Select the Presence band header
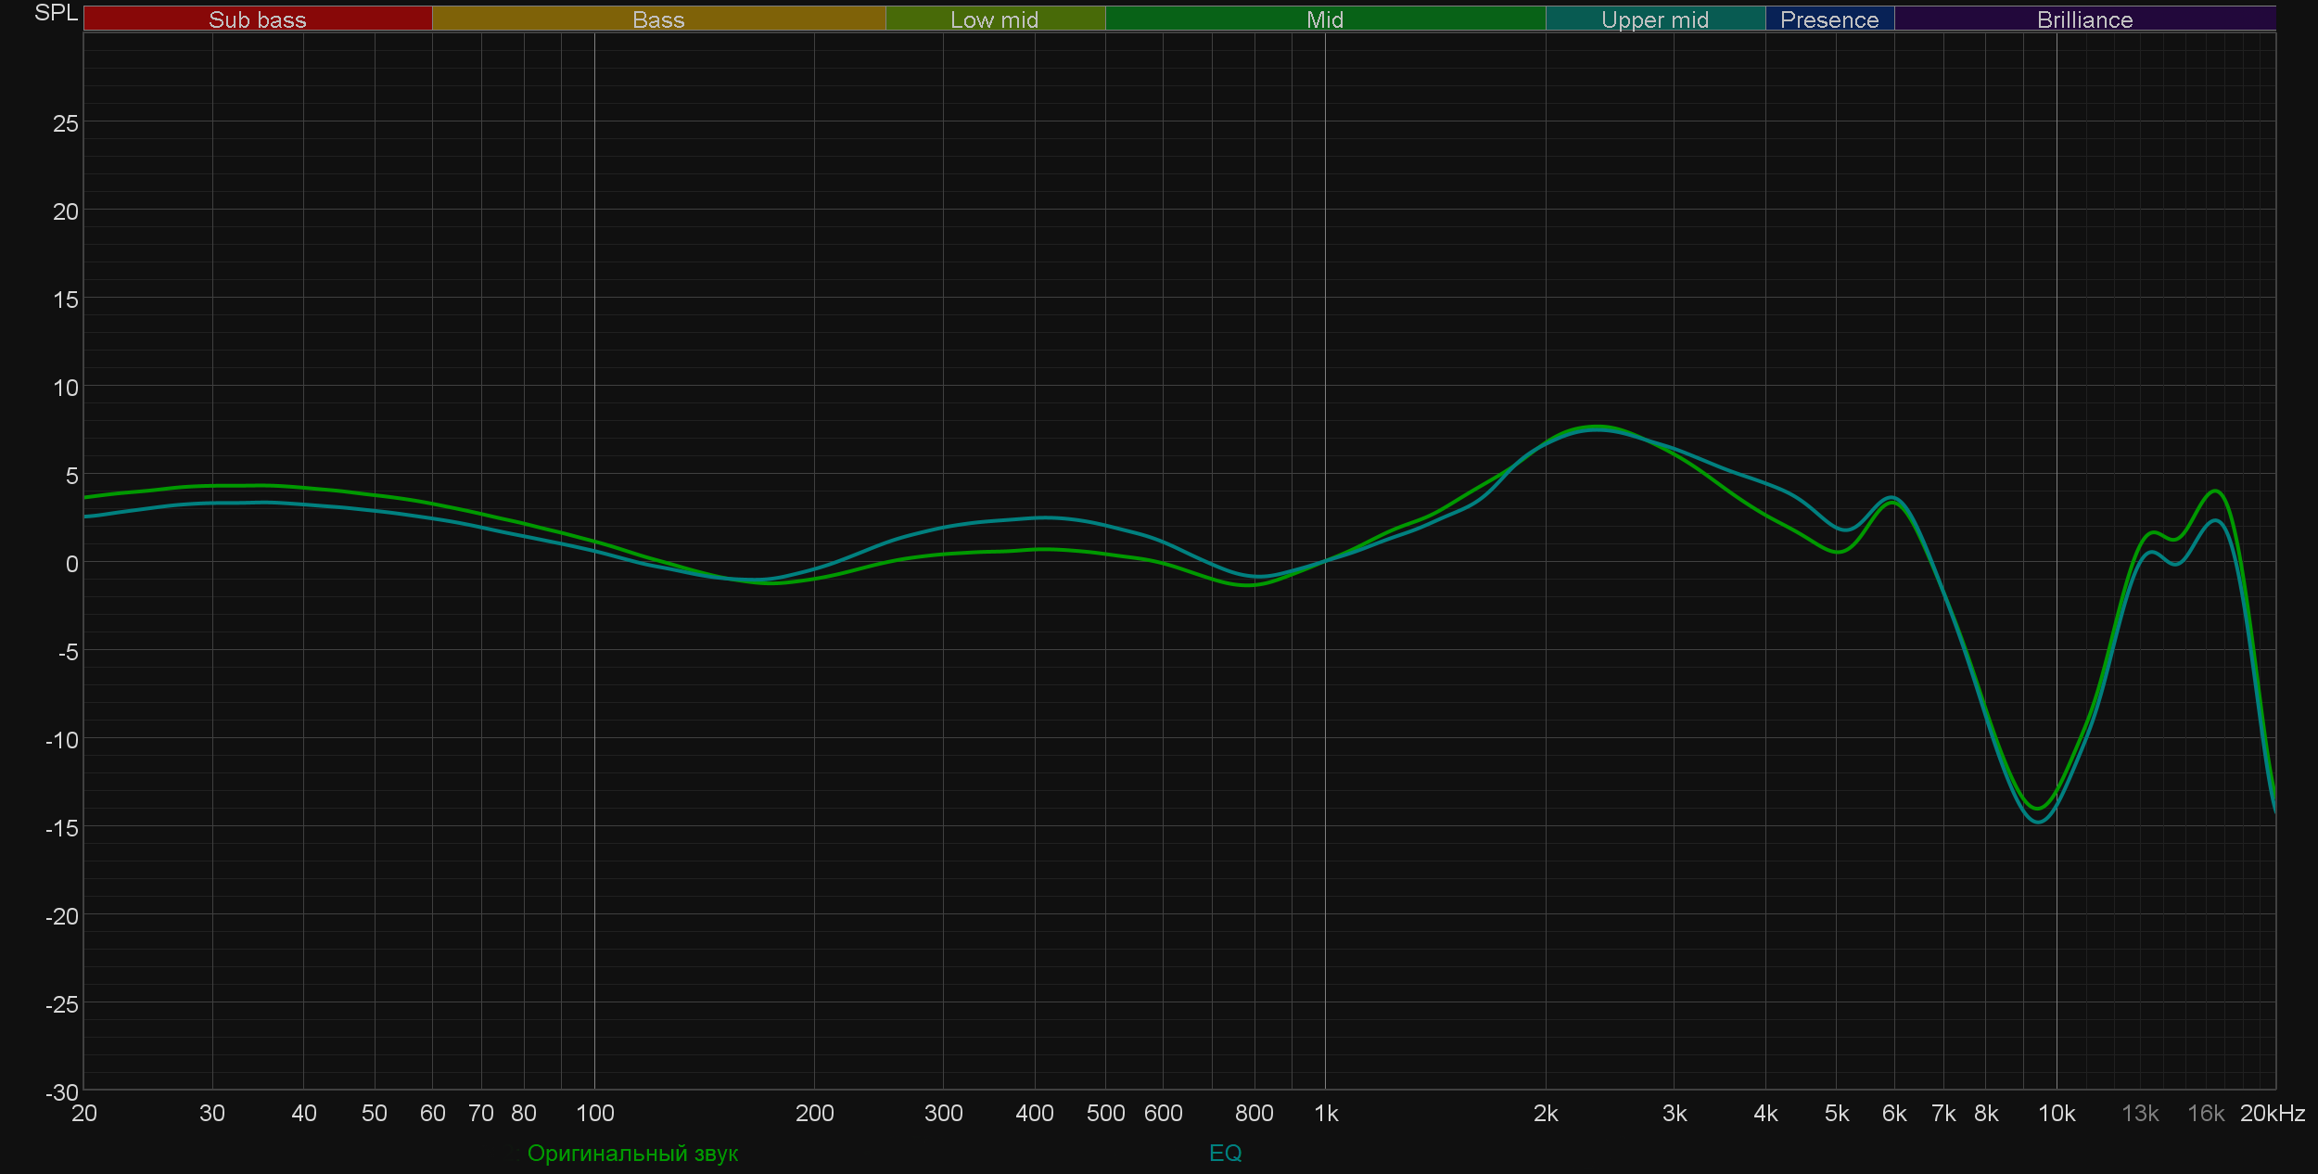 [x=1829, y=19]
